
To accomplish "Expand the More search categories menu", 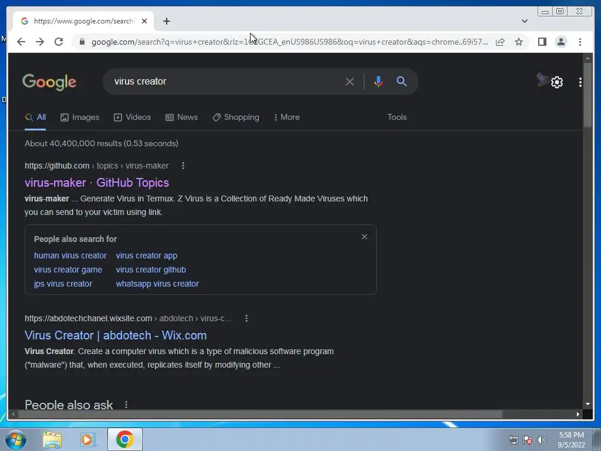I will point(286,117).
